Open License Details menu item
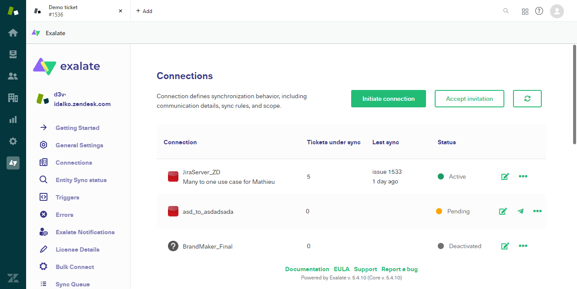Viewport: 577px width, 289px height. 77,249
